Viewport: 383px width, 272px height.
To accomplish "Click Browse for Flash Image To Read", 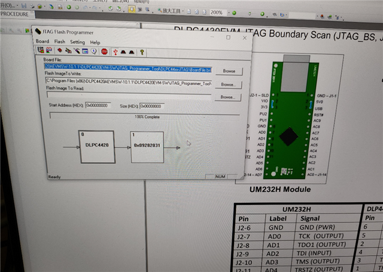I will 227,97.
